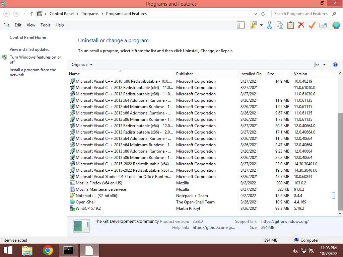Open Classic Explorer settings shell icon
The image size is (343, 257).
(336, 25)
